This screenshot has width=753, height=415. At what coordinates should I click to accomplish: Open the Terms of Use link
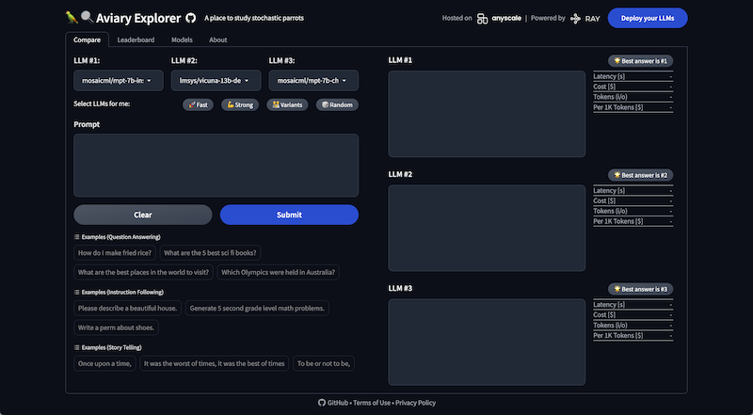pyautogui.click(x=372, y=403)
